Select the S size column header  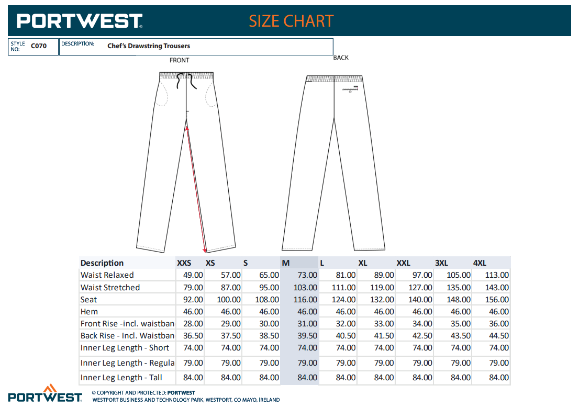point(246,263)
